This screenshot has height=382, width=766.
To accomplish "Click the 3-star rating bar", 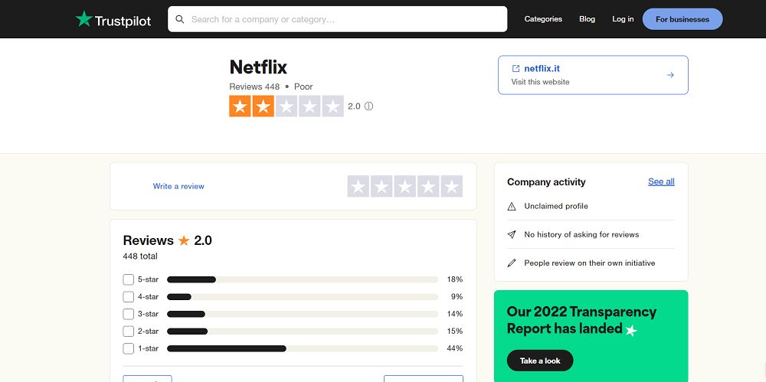I will pyautogui.click(x=303, y=314).
